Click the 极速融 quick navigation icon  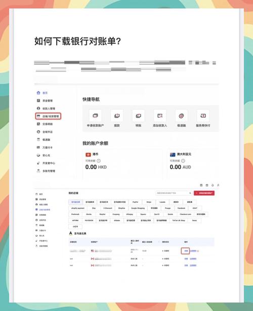[181, 116]
